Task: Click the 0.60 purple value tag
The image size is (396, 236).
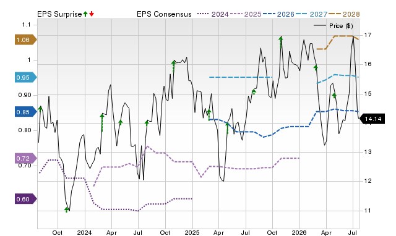Action: tap(26, 199)
